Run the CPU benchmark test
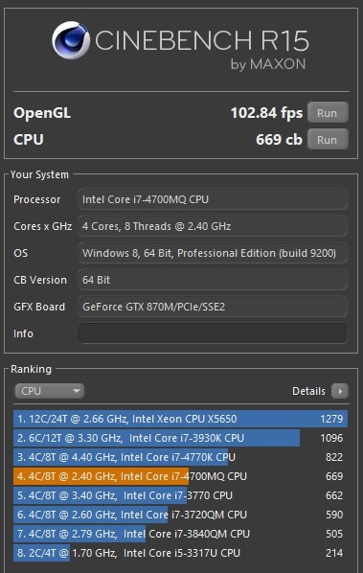 328,140
